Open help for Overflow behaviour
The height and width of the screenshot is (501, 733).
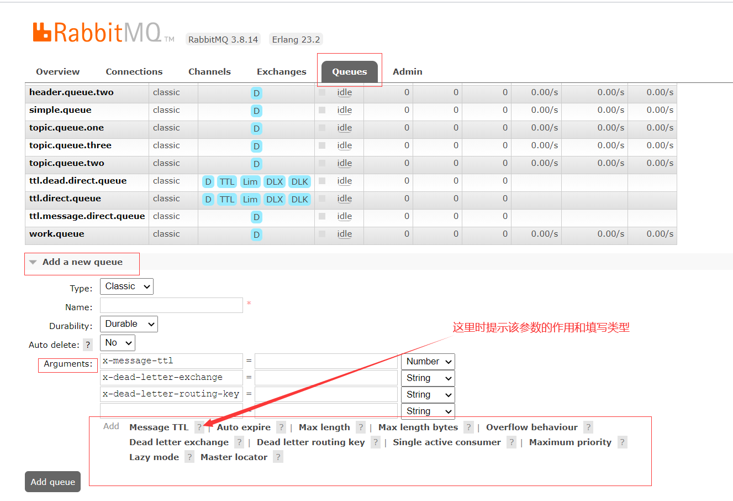588,427
